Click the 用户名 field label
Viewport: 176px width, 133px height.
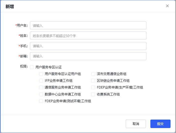(x=22, y=25)
